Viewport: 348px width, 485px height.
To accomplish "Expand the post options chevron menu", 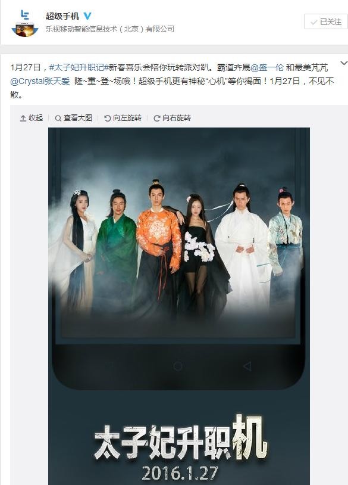I will pyautogui.click(x=344, y=63).
